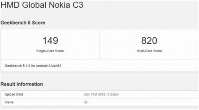Select the "AArch64" architecture text
The image size is (199, 110).
click(54, 65)
